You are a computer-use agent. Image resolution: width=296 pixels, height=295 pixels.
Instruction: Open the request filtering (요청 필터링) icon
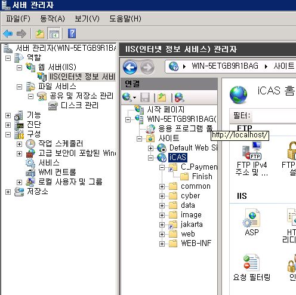252,268
